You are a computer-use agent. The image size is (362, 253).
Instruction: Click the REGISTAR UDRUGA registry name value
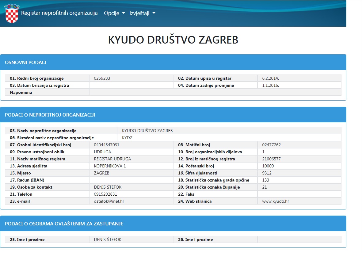click(x=112, y=159)
